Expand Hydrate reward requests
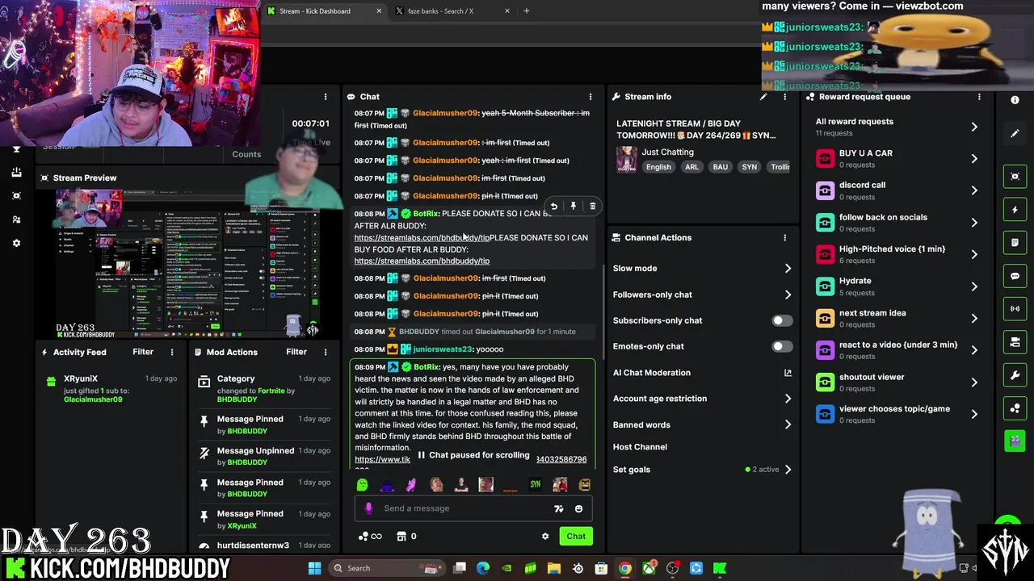This screenshot has height=581, width=1034. pyautogui.click(x=897, y=286)
